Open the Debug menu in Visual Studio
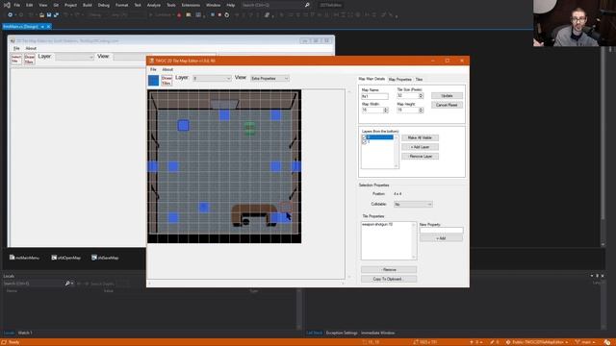616x346 pixels. coord(104,5)
